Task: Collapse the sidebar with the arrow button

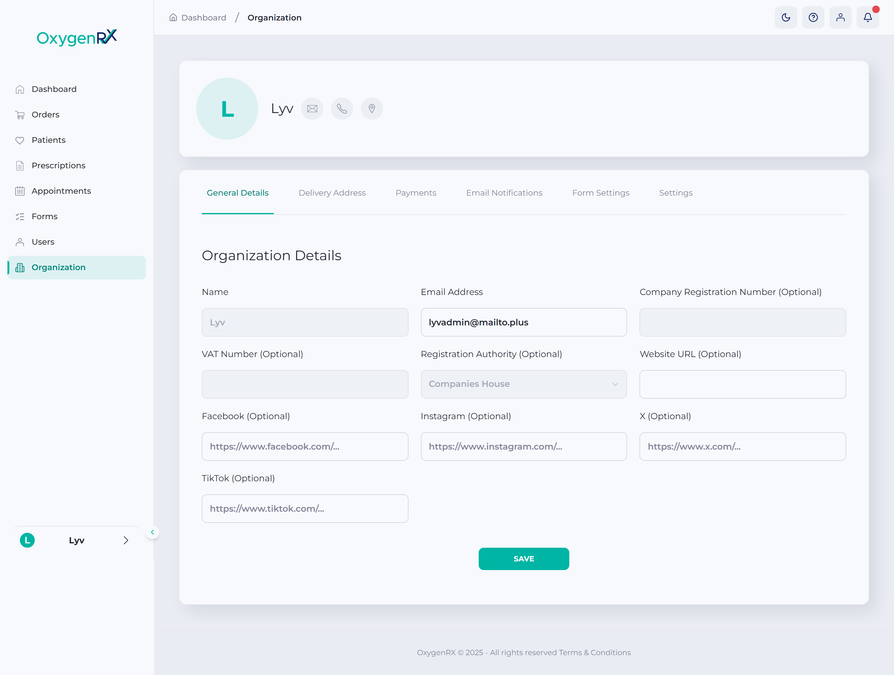Action: click(x=152, y=532)
